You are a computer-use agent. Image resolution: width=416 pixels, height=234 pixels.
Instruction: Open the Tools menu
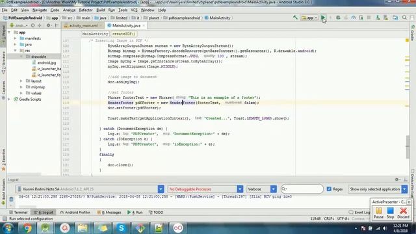coord(123,10)
